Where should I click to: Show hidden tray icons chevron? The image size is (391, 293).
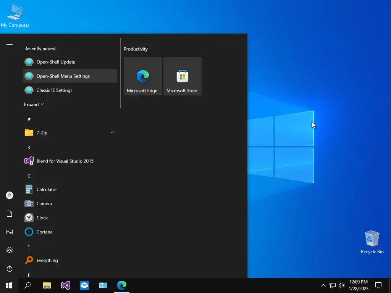(323, 285)
